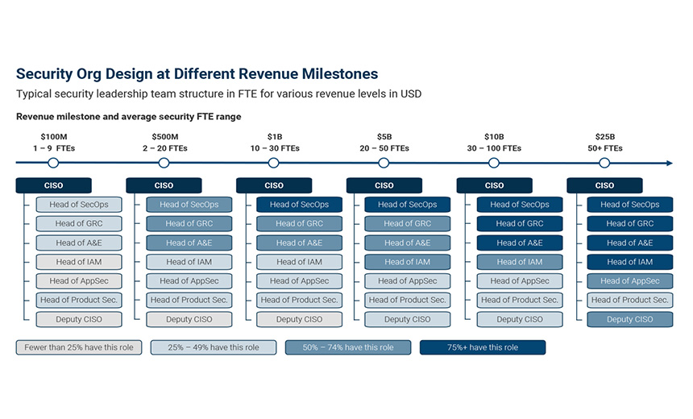Click Deputy CISO in $10B column
693x419 pixels.
520,320
